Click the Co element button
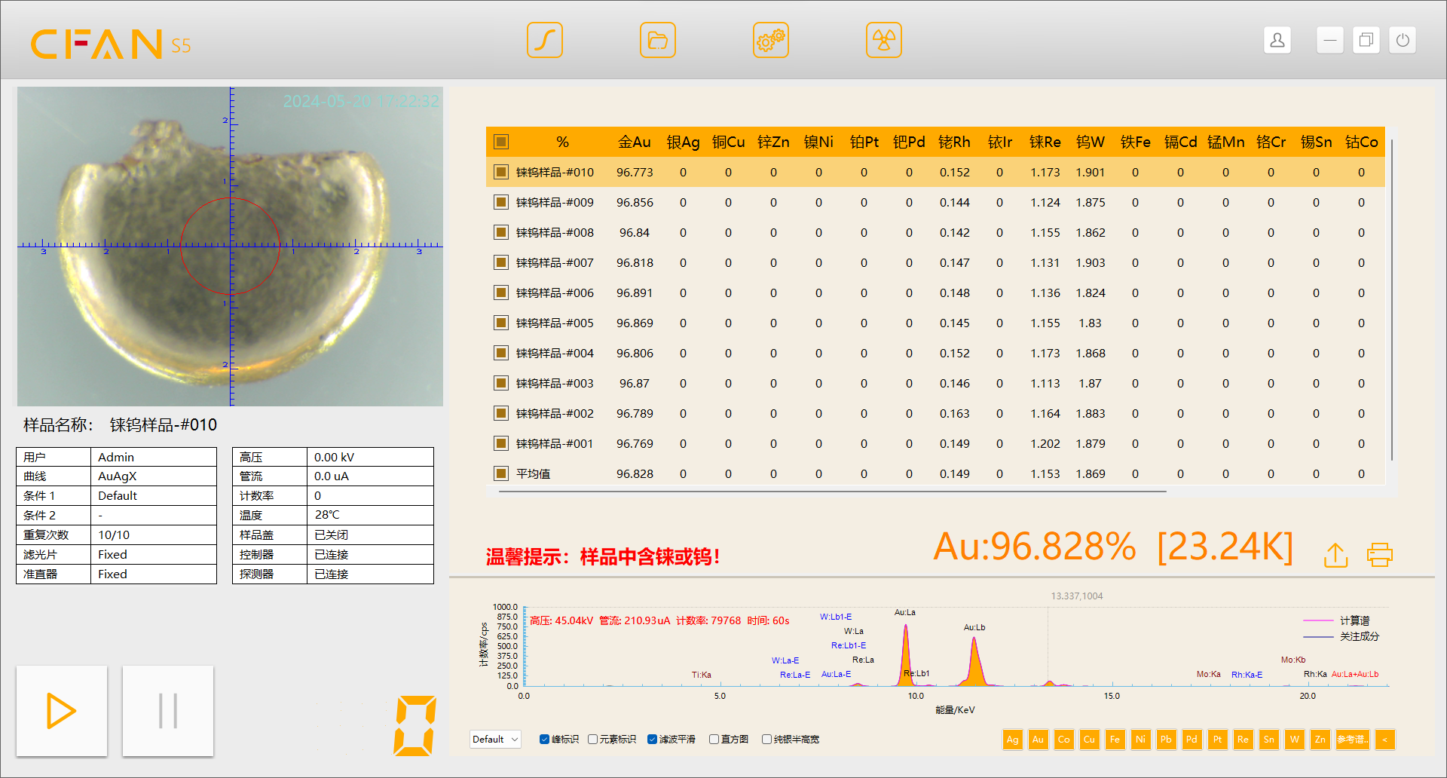The height and width of the screenshot is (778, 1447). click(1063, 740)
